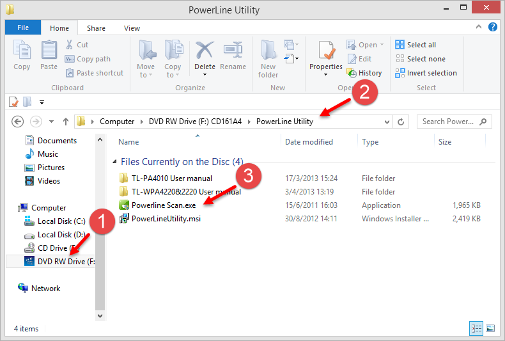Viewport: 505px width, 341px height.
Task: Select Local Disk (C:) in navigation pane
Action: point(55,221)
